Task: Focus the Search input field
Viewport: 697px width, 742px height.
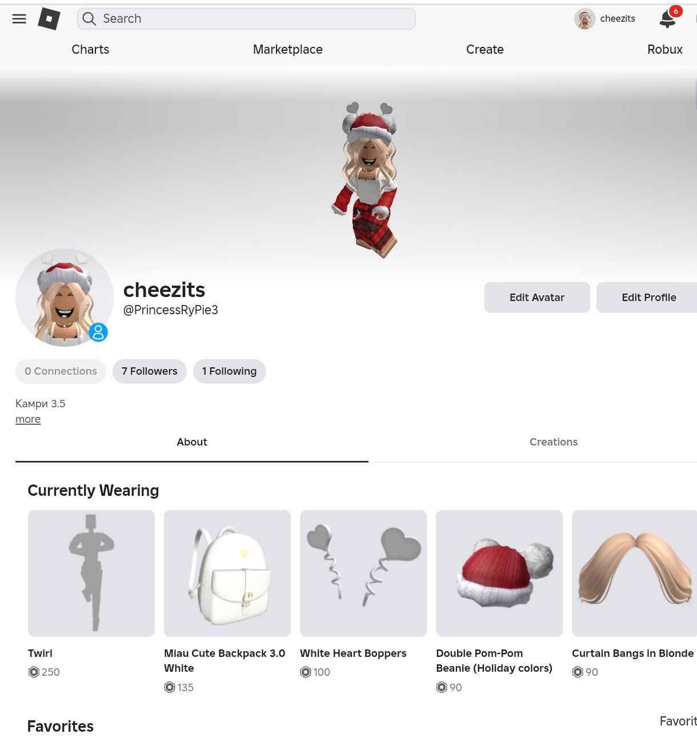Action: pyautogui.click(x=246, y=19)
